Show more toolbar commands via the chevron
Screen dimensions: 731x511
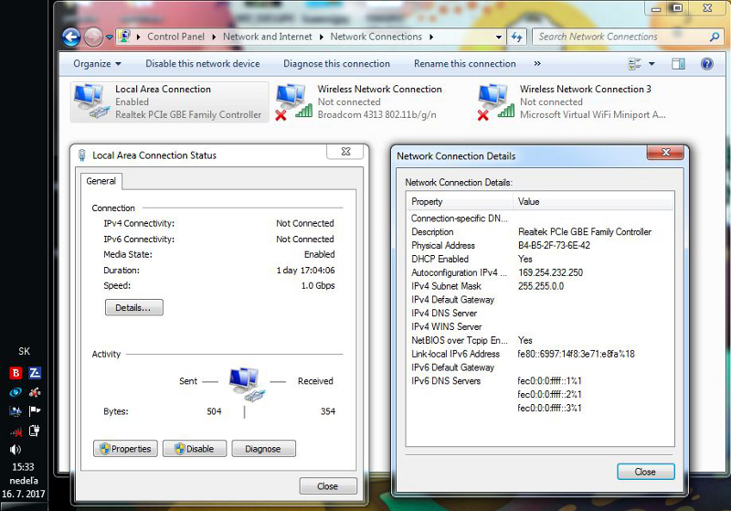(x=537, y=63)
